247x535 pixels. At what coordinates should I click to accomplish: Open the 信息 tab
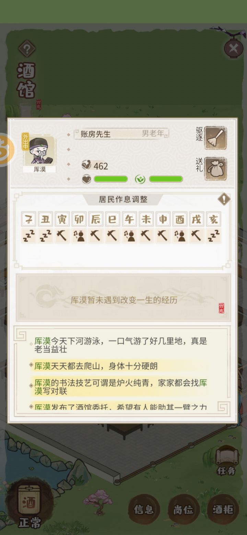pyautogui.click(x=144, y=509)
